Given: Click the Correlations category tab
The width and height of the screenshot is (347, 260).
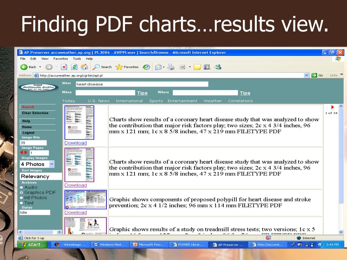Looking at the screenshot, I should [x=240, y=101].
